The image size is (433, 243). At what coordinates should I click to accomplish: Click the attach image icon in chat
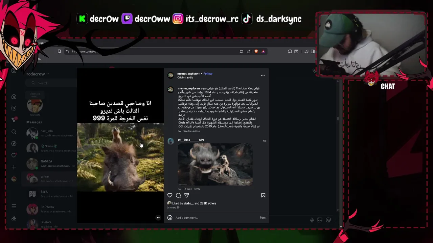[320, 220]
